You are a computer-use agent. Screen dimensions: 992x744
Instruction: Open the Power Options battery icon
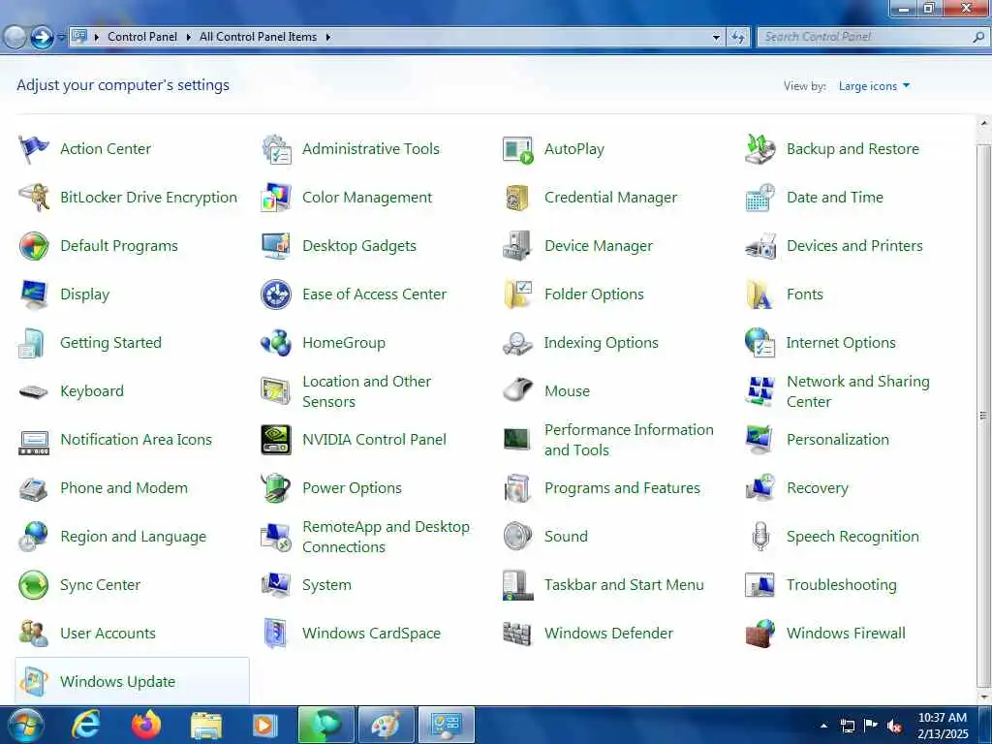[x=276, y=488]
